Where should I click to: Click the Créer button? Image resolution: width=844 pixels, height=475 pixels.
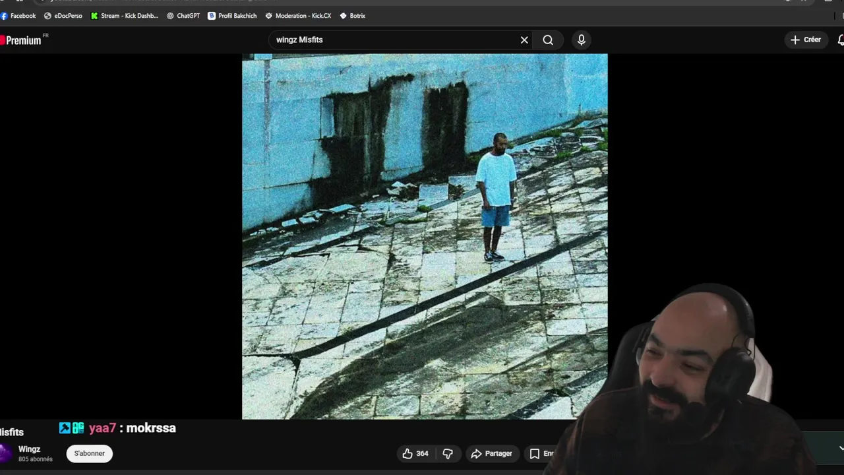click(x=806, y=40)
